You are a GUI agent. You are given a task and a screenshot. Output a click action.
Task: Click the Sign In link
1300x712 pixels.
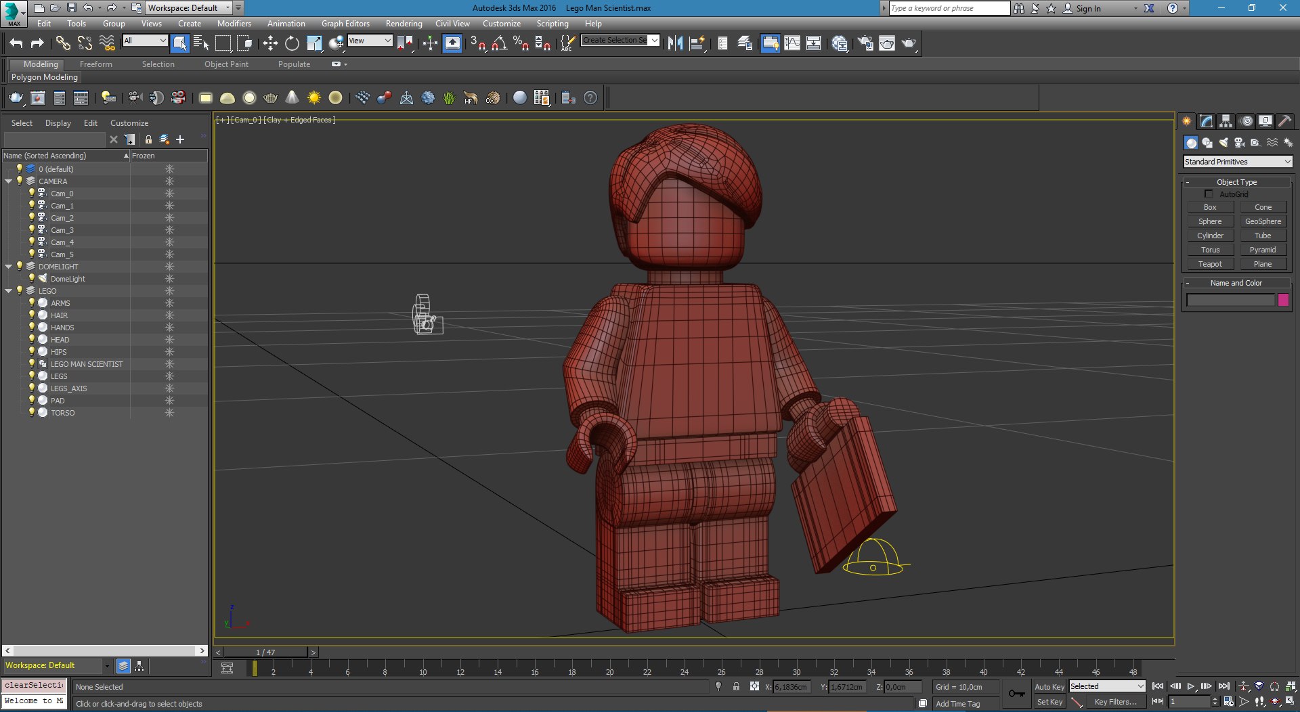click(1088, 9)
